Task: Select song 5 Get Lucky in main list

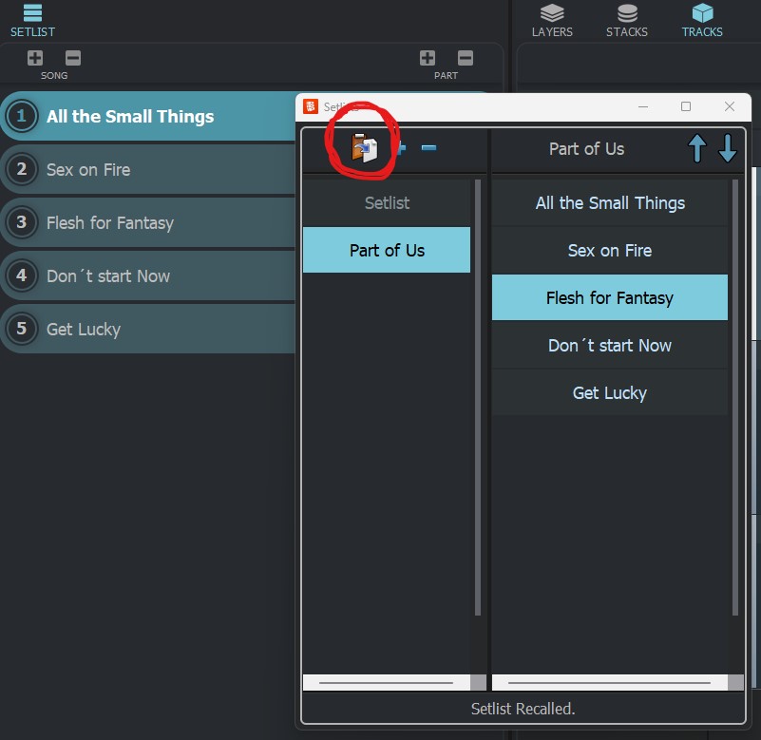Action: (148, 329)
